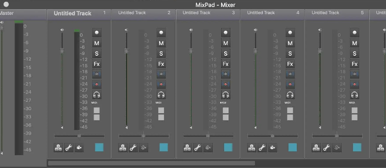
Task: Open the color swatch of track 2
Action: (x=164, y=147)
